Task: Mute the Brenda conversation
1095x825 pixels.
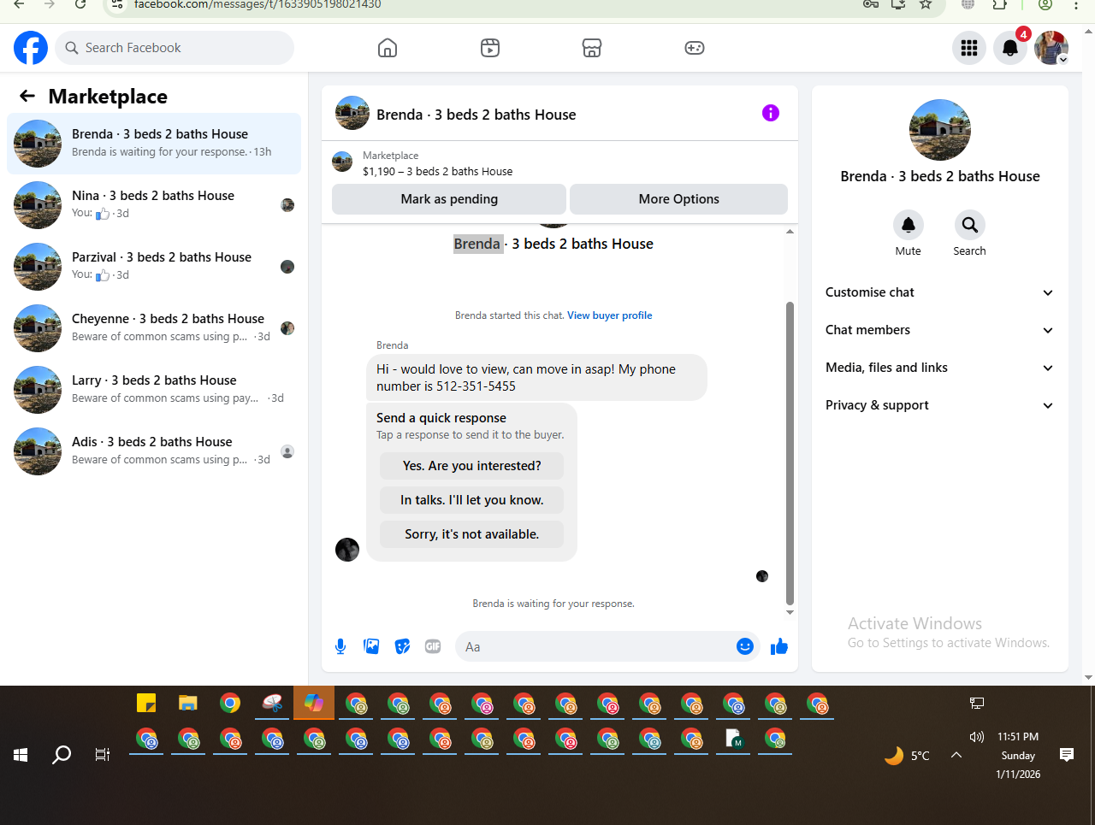Action: coord(909,225)
